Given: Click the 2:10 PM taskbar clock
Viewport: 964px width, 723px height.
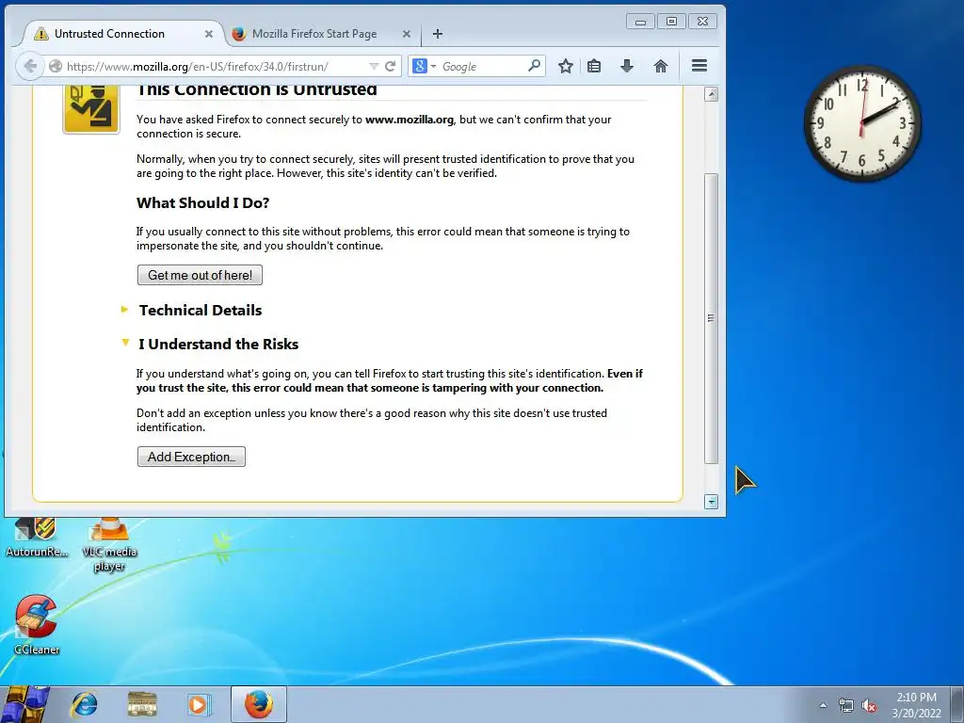Looking at the screenshot, I should pyautogui.click(x=916, y=705).
